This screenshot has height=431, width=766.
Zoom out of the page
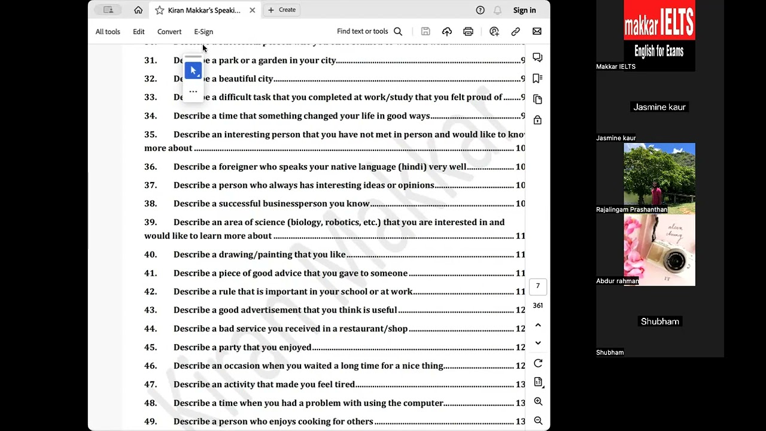pyautogui.click(x=538, y=421)
